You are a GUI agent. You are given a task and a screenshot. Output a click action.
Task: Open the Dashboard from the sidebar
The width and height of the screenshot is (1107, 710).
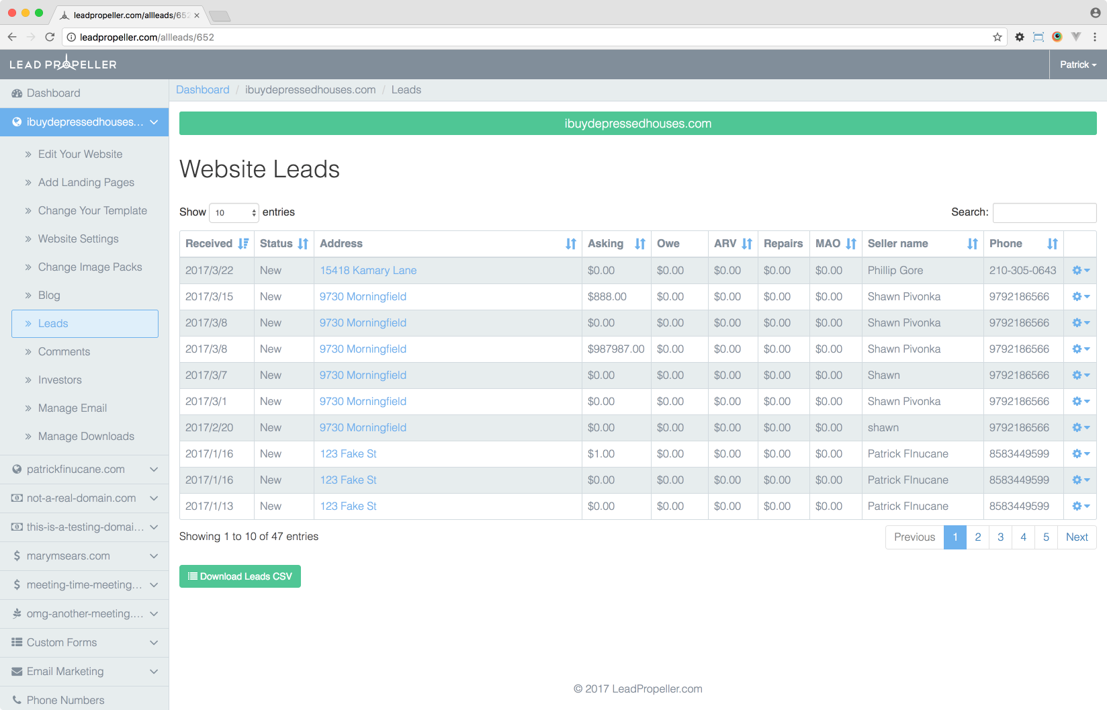click(x=52, y=93)
